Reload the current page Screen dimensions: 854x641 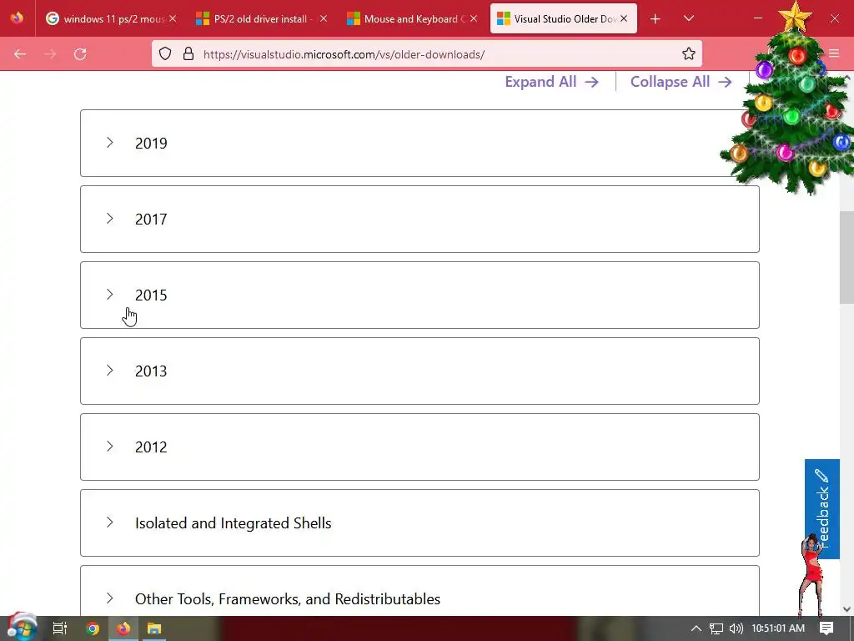[80, 54]
